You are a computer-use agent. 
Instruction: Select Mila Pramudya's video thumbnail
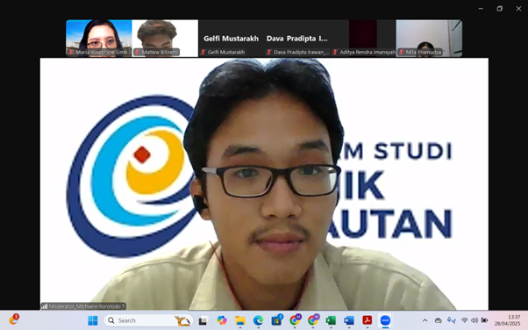pyautogui.click(x=430, y=38)
